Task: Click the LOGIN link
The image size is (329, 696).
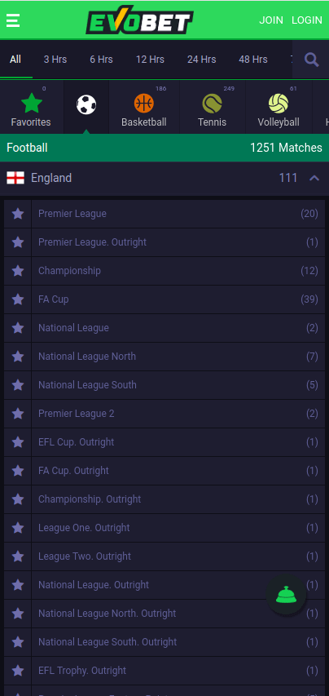Action: [x=307, y=20]
